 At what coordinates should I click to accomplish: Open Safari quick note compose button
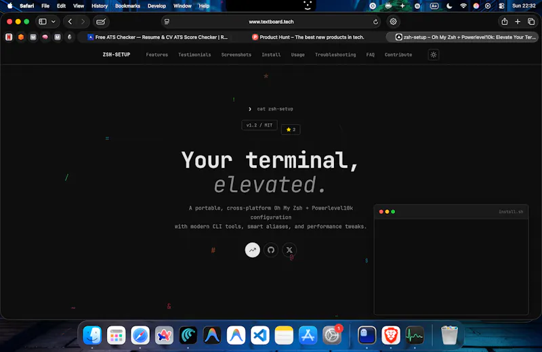(101, 22)
